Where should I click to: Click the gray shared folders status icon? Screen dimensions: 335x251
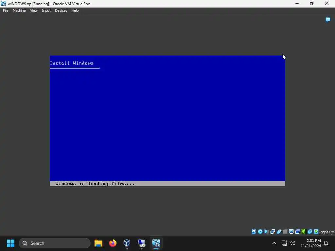285,232
